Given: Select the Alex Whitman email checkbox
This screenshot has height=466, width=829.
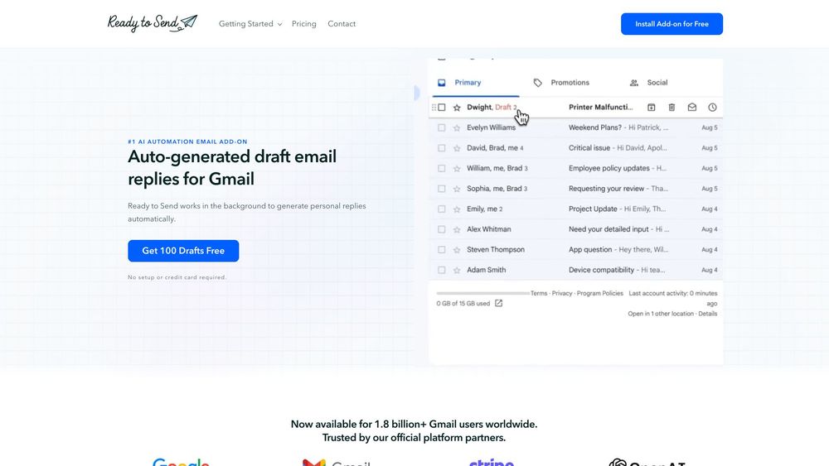Looking at the screenshot, I should click(442, 229).
